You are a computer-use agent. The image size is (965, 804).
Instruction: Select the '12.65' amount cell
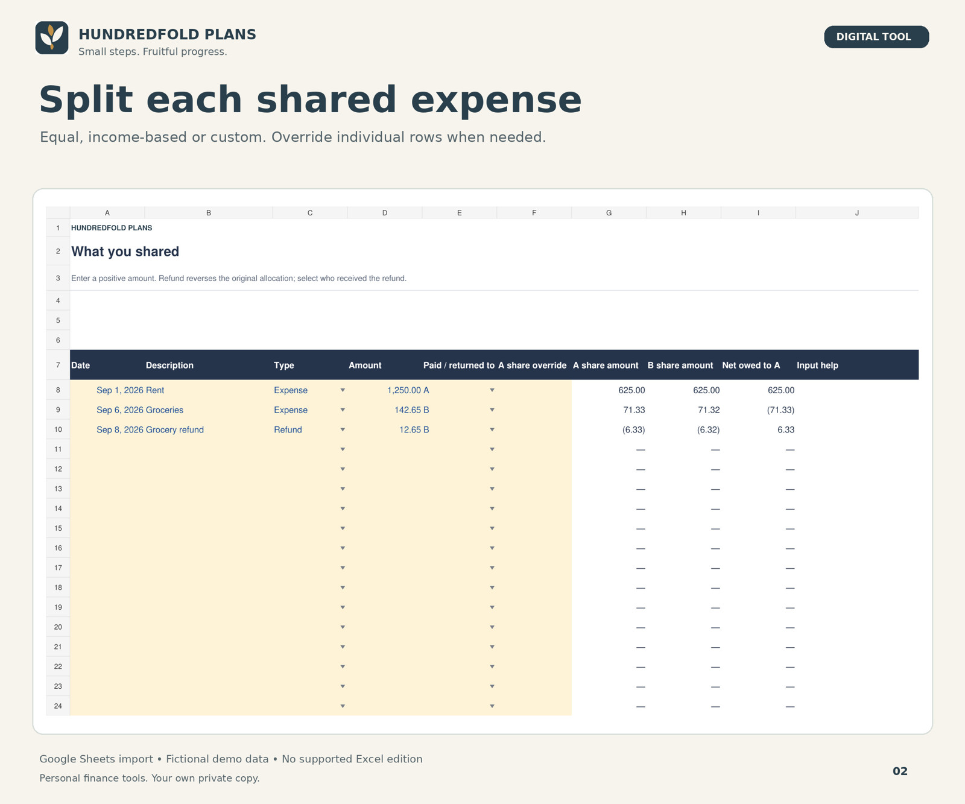coord(385,430)
